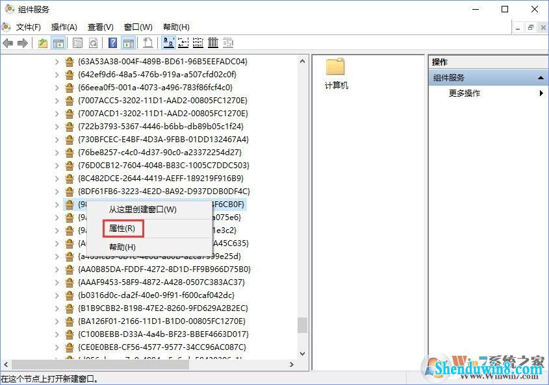Click the console icon left of 文件(F)

point(6,27)
